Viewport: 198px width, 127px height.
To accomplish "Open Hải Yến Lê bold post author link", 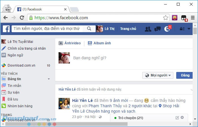I will coord(82,100).
